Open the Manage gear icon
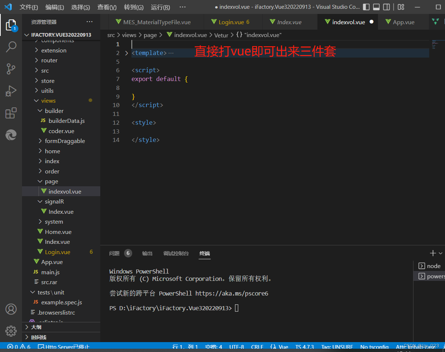 click(x=11, y=331)
